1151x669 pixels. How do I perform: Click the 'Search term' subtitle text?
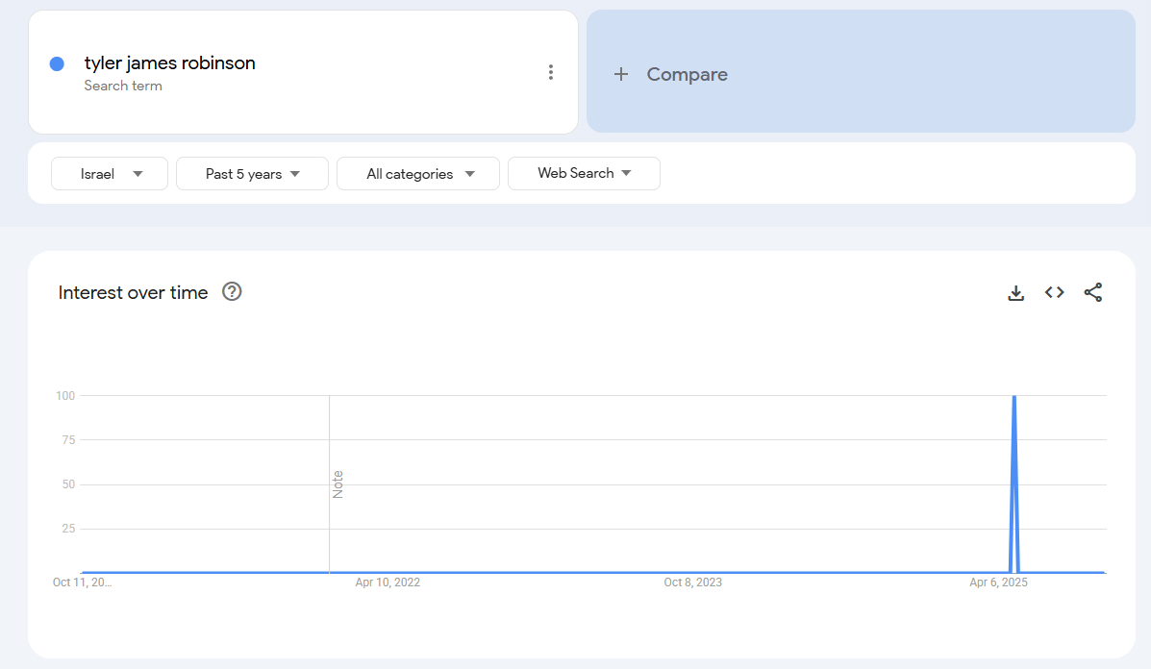pyautogui.click(x=122, y=86)
